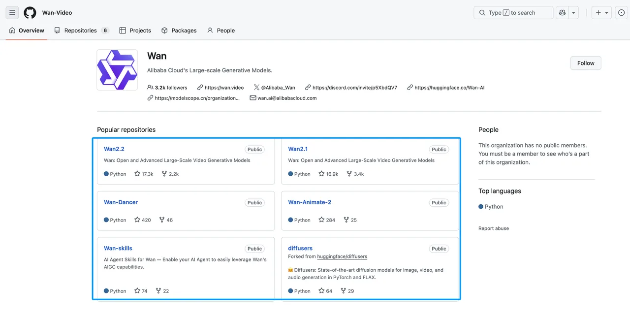Click the Wan-Video organization name in the header
Viewport: 630px width, 317px height.
pyautogui.click(x=57, y=13)
